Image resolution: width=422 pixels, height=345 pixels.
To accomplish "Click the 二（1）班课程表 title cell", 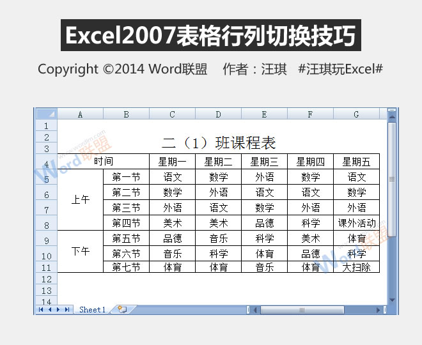I will point(219,142).
